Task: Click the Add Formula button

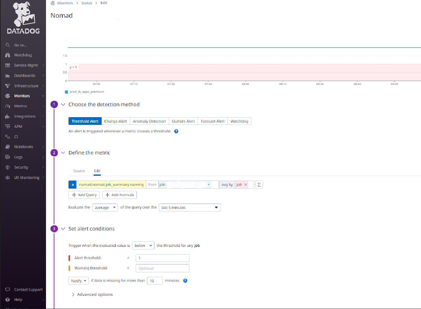Action: pyautogui.click(x=120, y=195)
